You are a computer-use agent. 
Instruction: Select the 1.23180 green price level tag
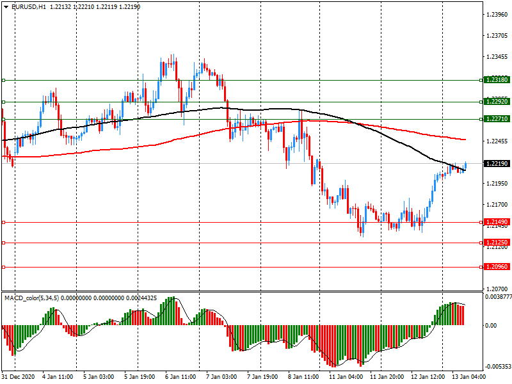(x=497, y=79)
